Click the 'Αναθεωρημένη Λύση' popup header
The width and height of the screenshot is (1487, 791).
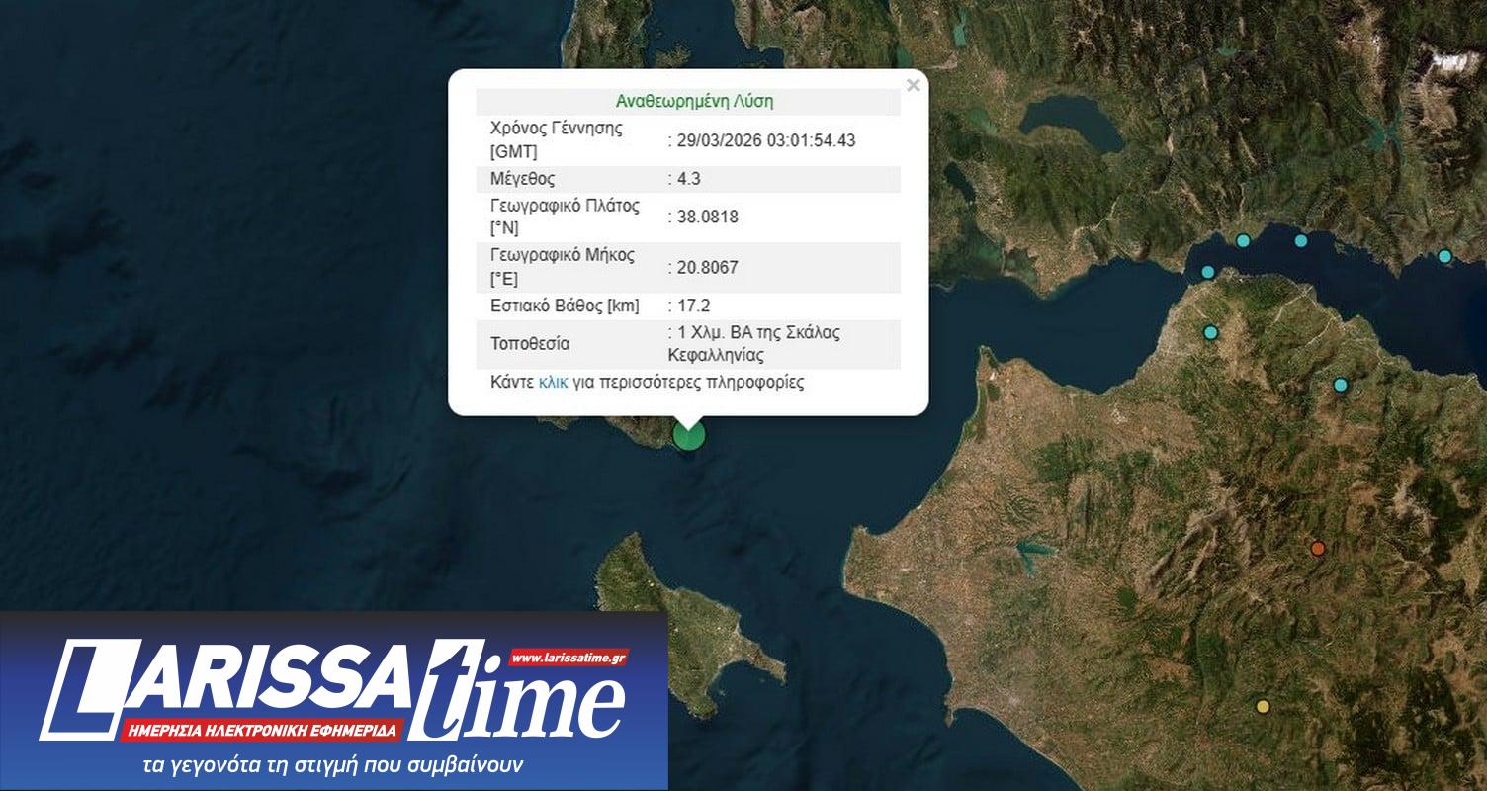click(694, 102)
